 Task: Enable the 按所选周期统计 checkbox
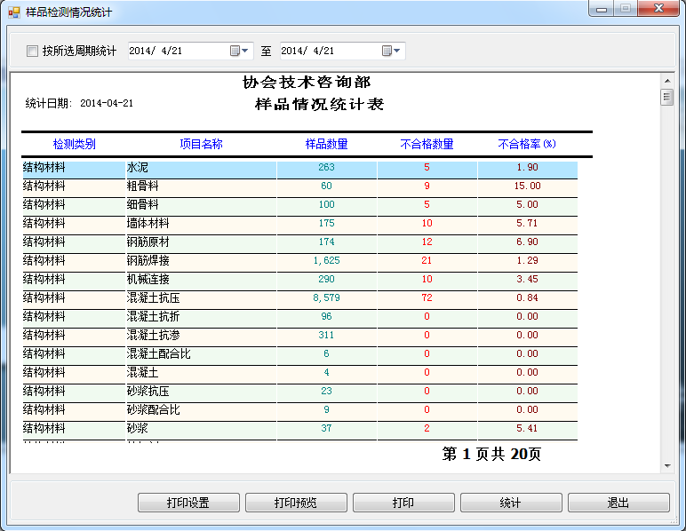coord(33,52)
